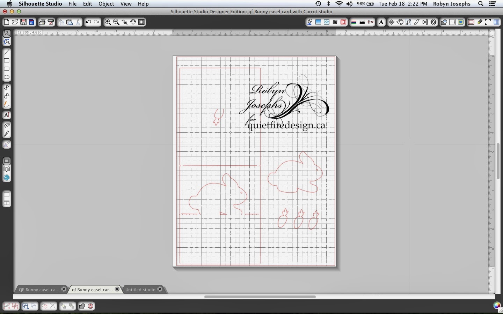The height and width of the screenshot is (314, 503).
Task: Toggle the grid display
Action: [x=496, y=22]
